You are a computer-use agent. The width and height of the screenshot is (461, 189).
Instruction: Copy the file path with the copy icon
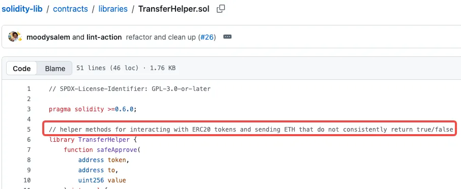coord(221,9)
